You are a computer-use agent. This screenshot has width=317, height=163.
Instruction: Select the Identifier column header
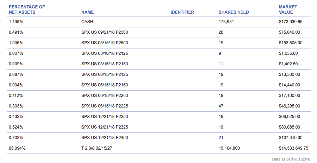click(x=182, y=12)
